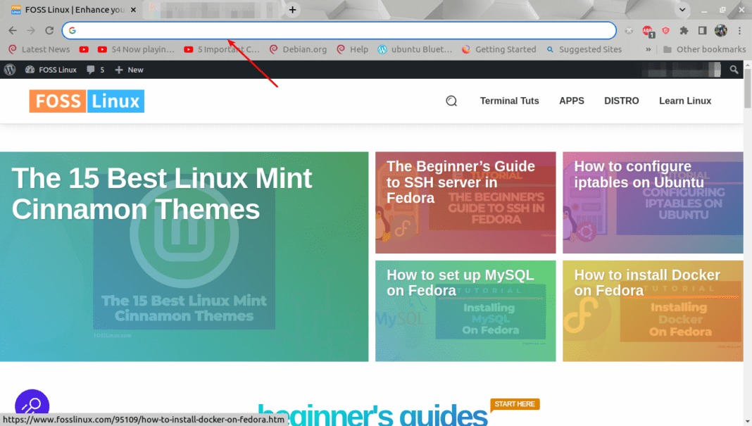Click the sidebar panel icon near profile avatar
This screenshot has height=426, width=752.
[x=701, y=31]
